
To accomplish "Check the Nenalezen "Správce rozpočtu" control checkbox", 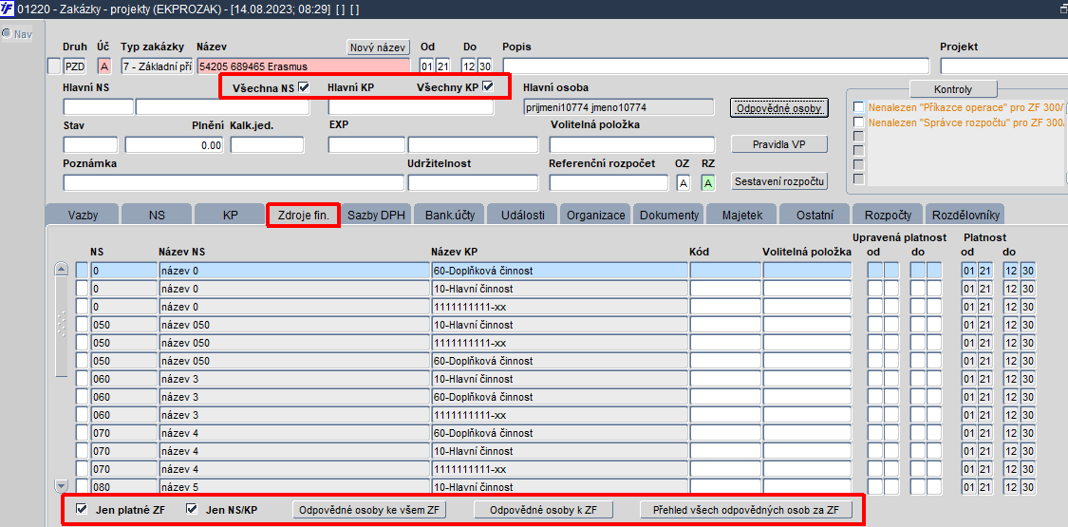I will [x=859, y=122].
